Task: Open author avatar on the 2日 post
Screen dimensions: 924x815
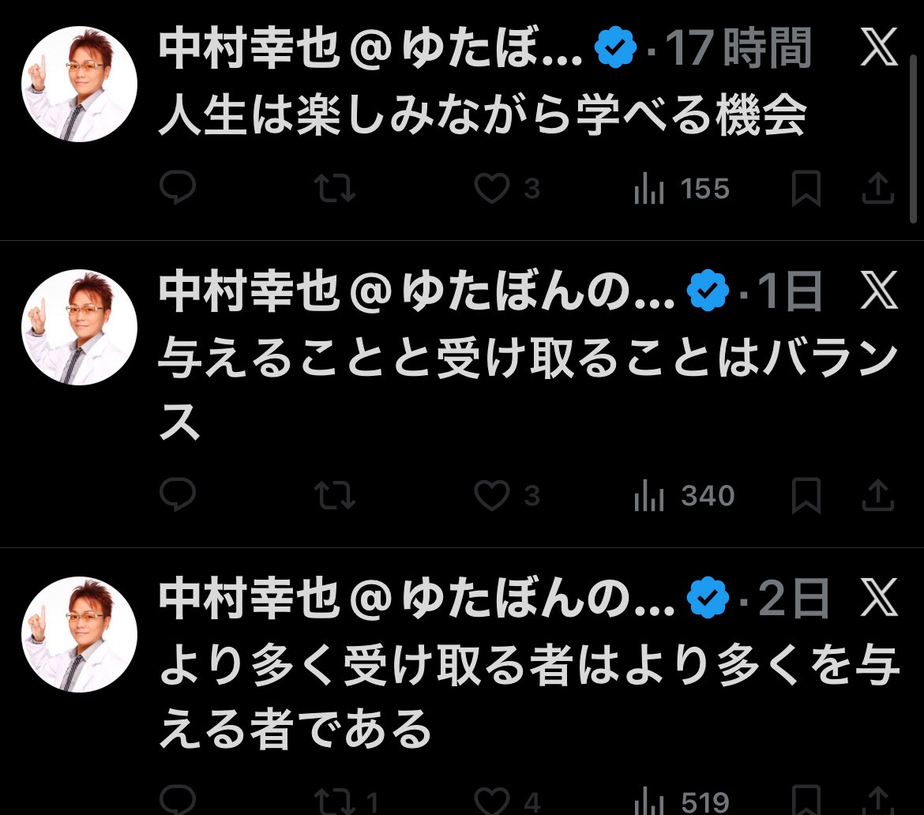Action: pos(79,633)
